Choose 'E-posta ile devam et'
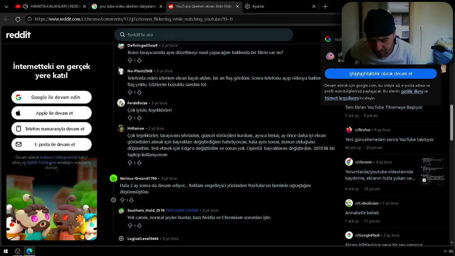This screenshot has height=256, width=455. click(52, 144)
